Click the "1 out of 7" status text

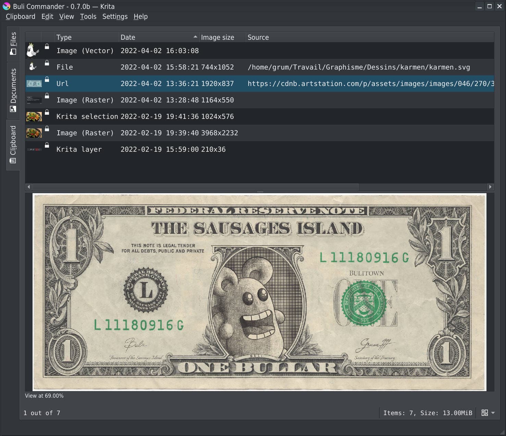[x=42, y=413]
